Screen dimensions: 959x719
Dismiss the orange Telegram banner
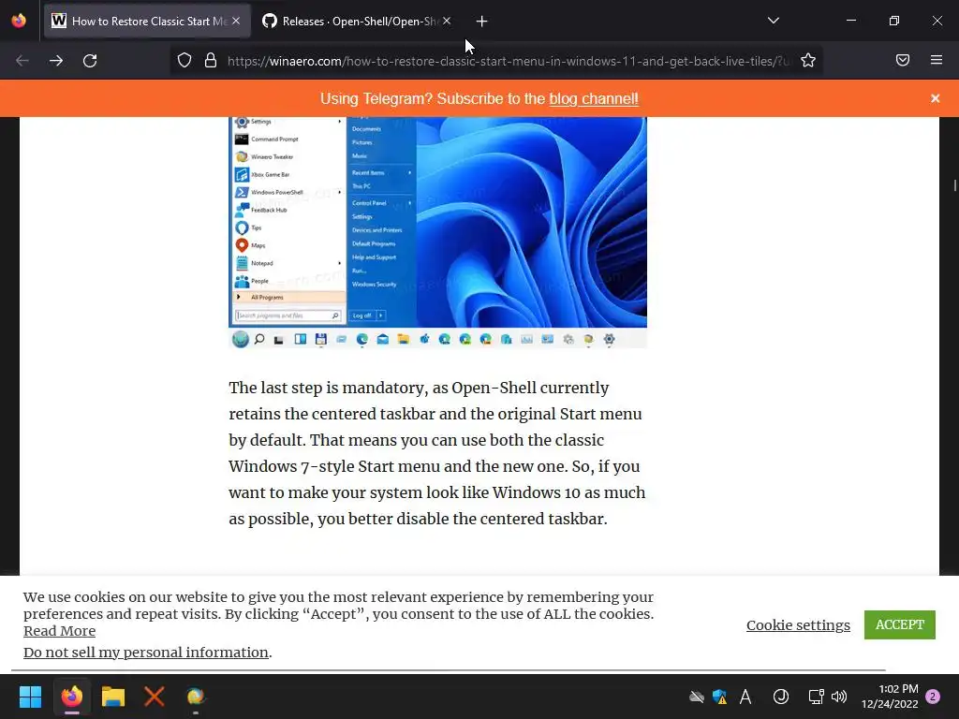coord(935,98)
